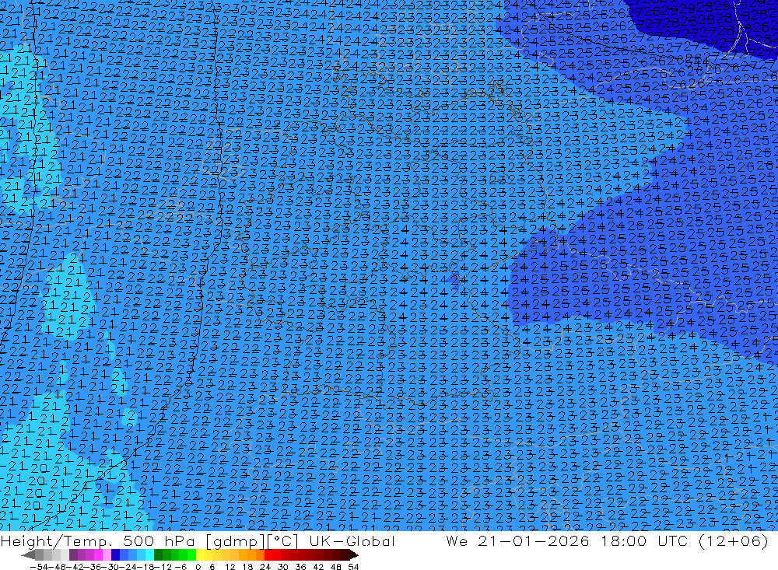Click the gray left arrow end of the color scale
778x570 pixels.
click(x=28, y=555)
